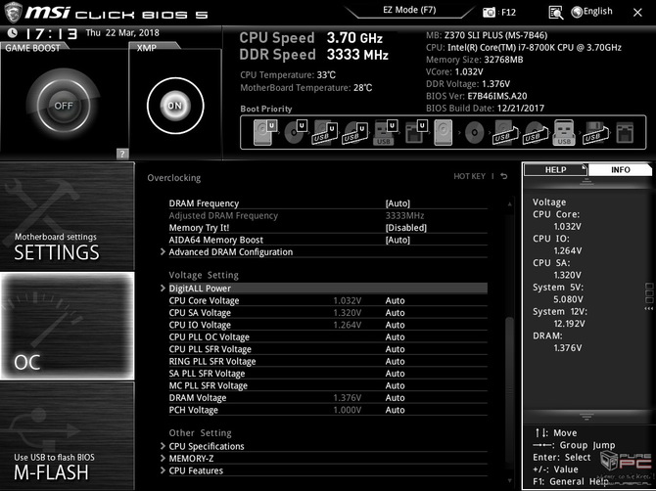Select first boot device UEFI hard disk icon
The image size is (656, 491).
pos(264,132)
